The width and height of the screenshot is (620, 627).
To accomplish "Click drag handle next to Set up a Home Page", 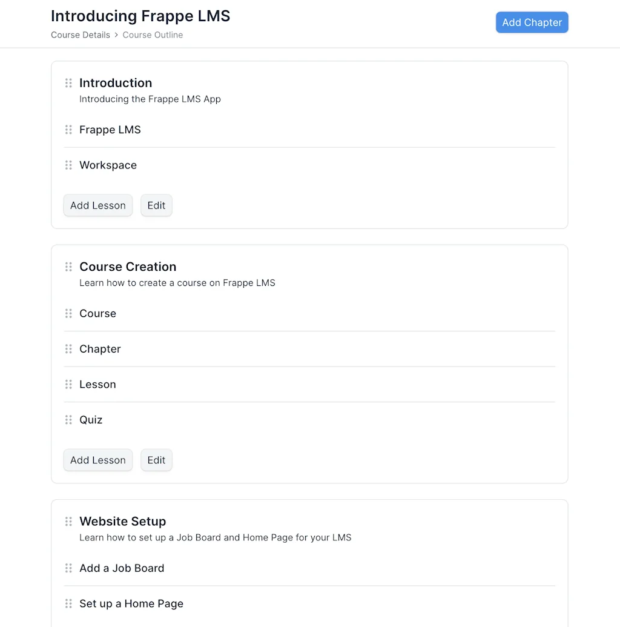I will click(x=68, y=604).
